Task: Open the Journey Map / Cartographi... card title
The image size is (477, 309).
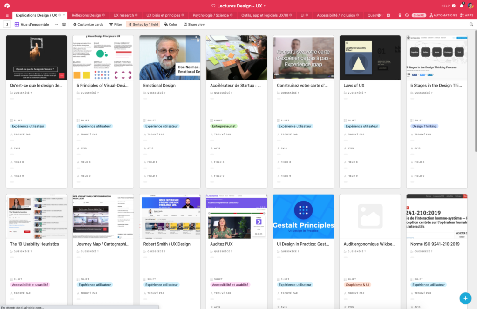Action: 103,244
